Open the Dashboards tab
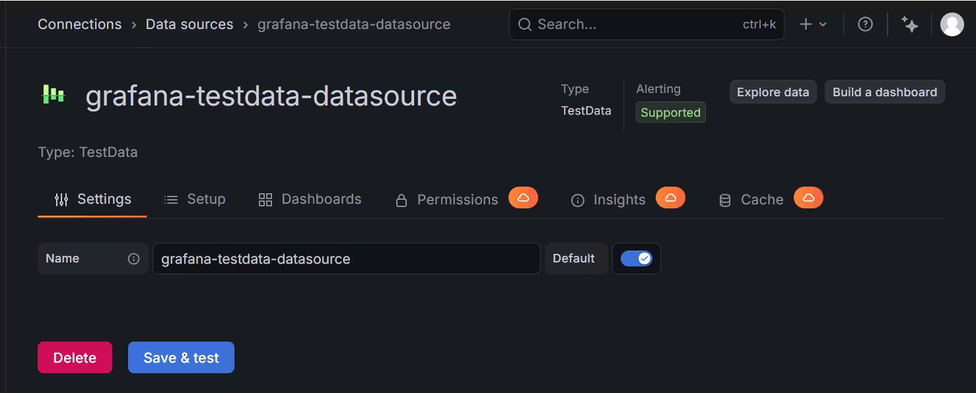Screen dimensions: 976x393 [x=310, y=200]
